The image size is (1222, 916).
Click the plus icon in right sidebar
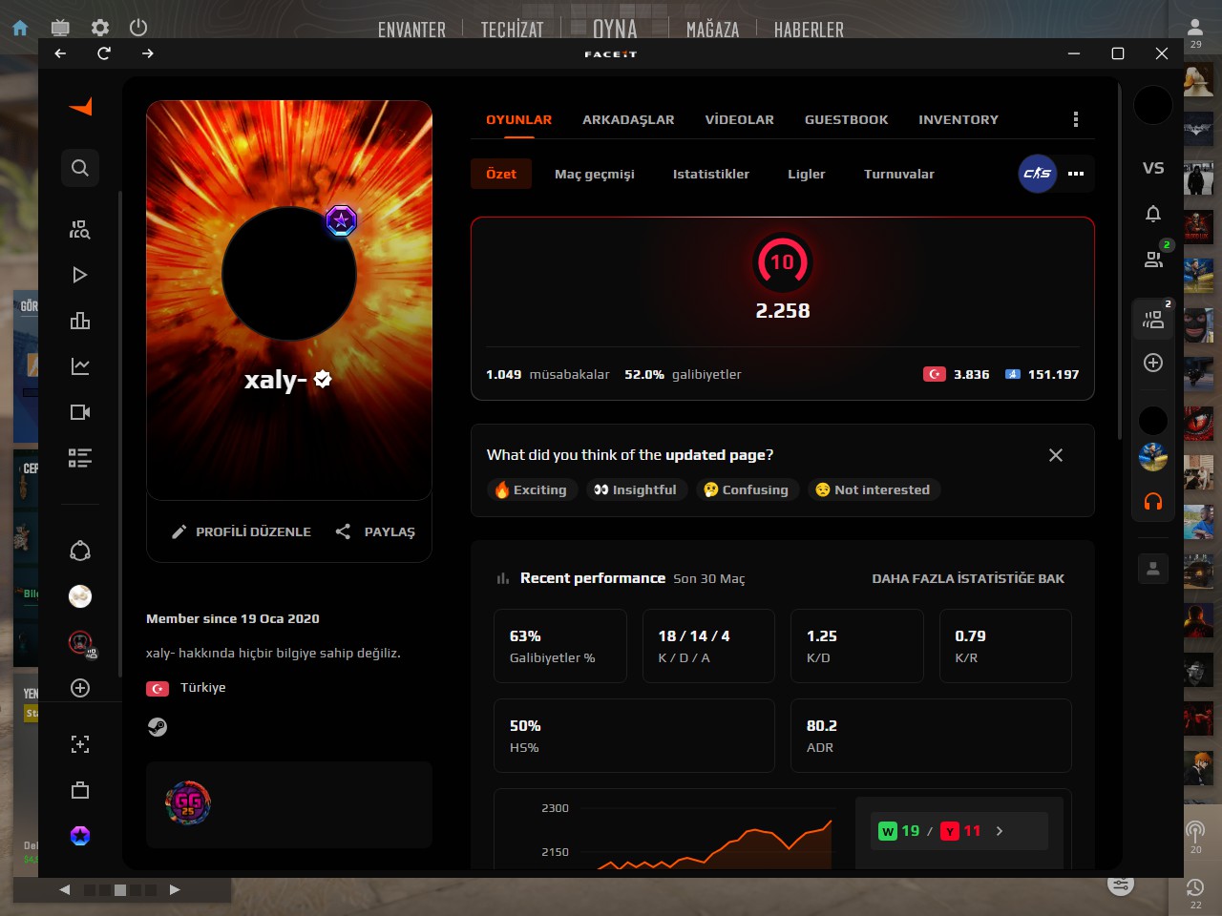[x=1153, y=363]
